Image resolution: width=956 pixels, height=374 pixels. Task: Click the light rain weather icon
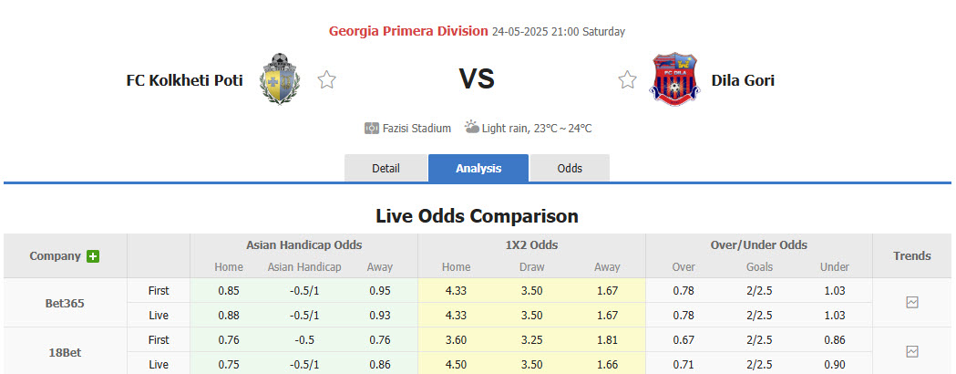point(471,128)
